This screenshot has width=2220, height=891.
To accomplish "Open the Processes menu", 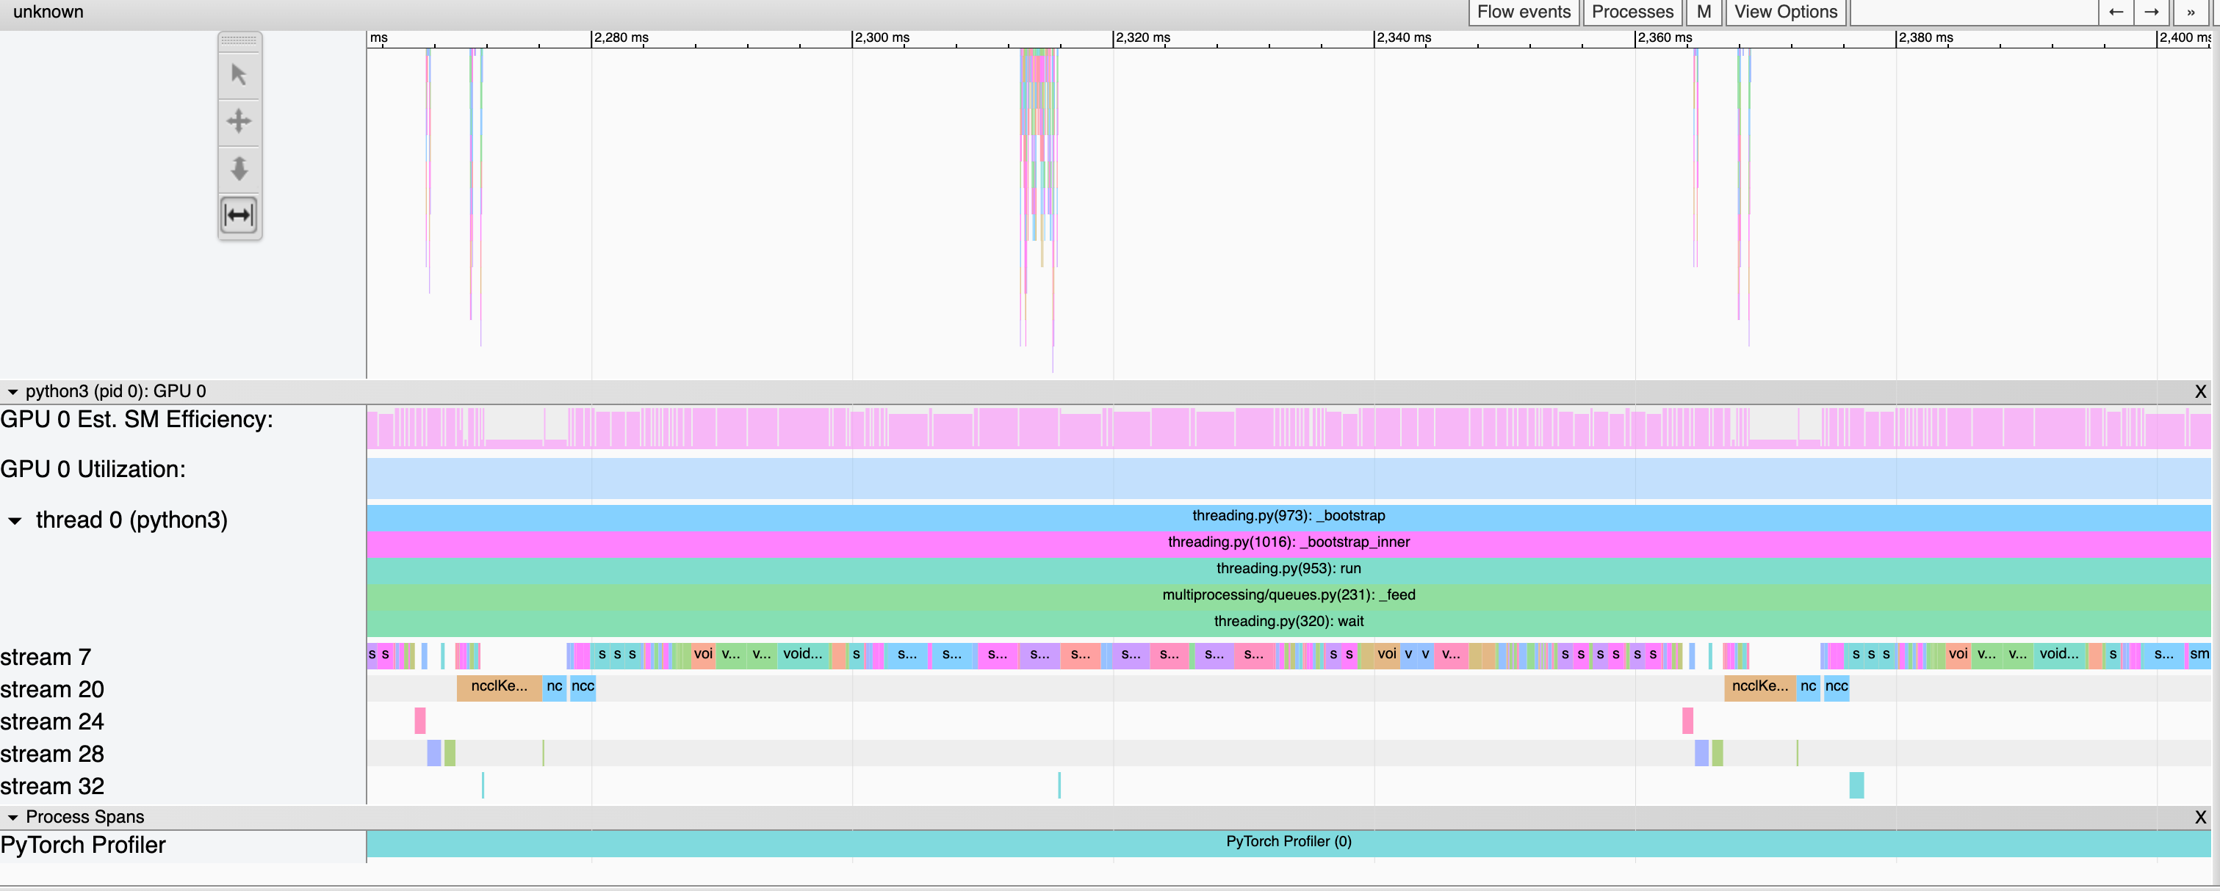I will [1632, 12].
